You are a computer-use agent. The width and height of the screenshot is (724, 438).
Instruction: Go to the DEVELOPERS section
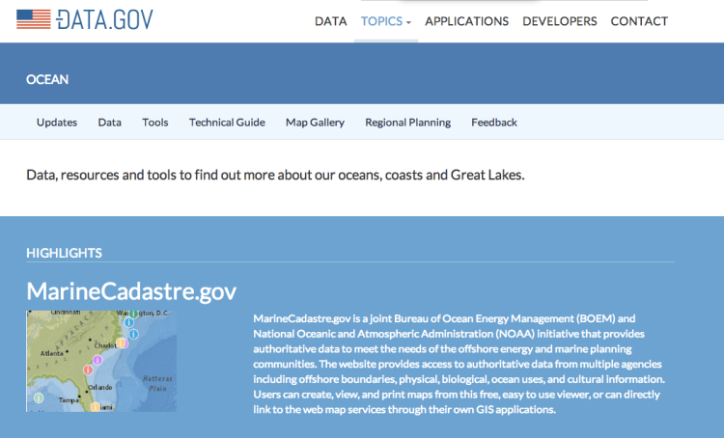pyautogui.click(x=560, y=21)
